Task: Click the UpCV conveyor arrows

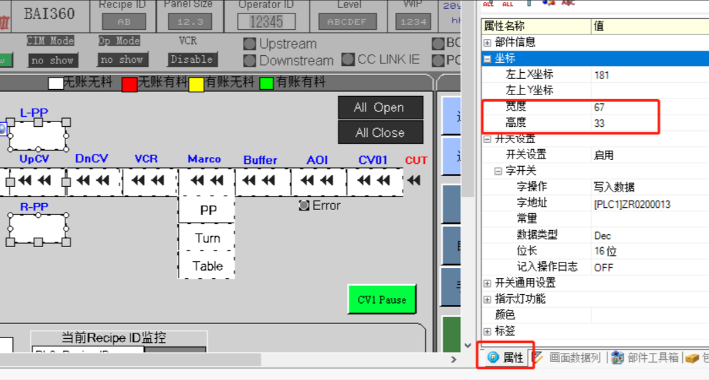Action: click(35, 180)
